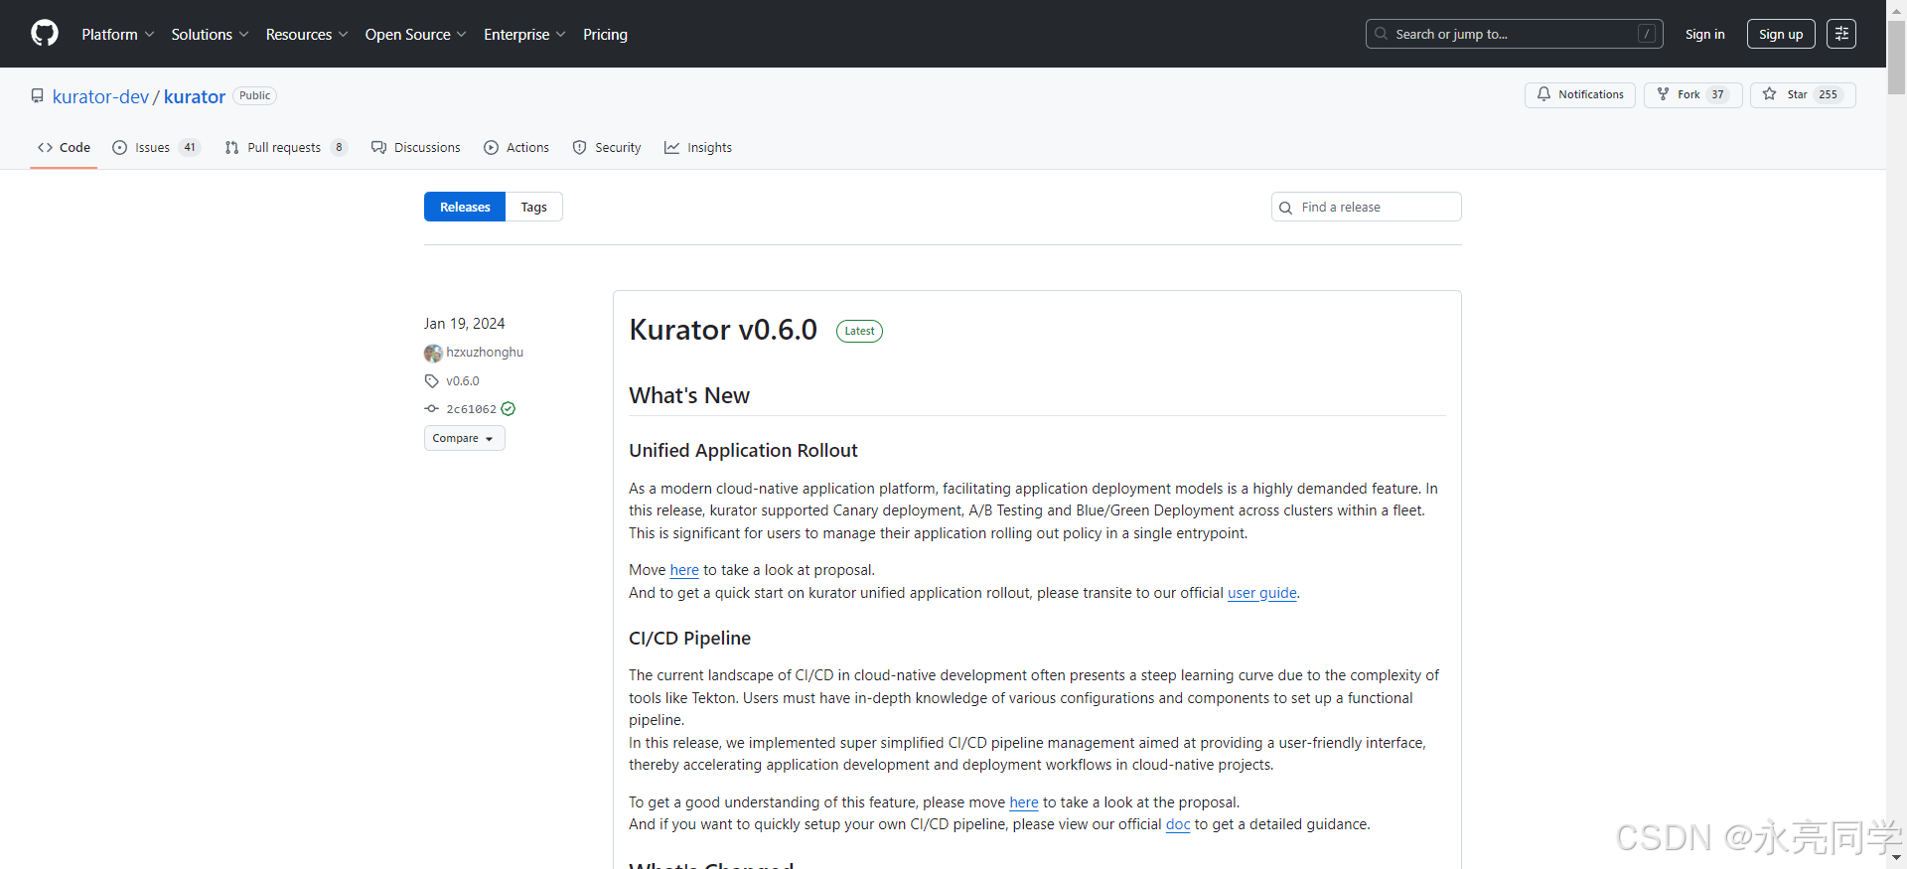The image size is (1907, 869).
Task: Open the Enterprise dropdown
Action: tap(524, 34)
